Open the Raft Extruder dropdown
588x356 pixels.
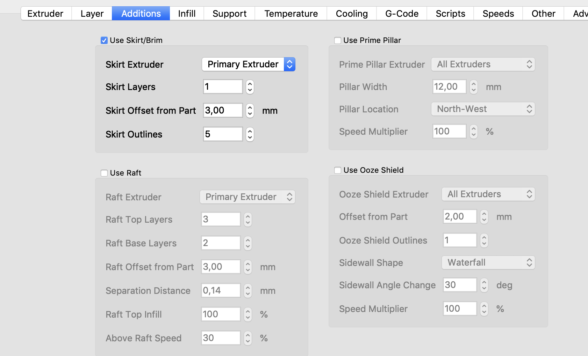248,197
